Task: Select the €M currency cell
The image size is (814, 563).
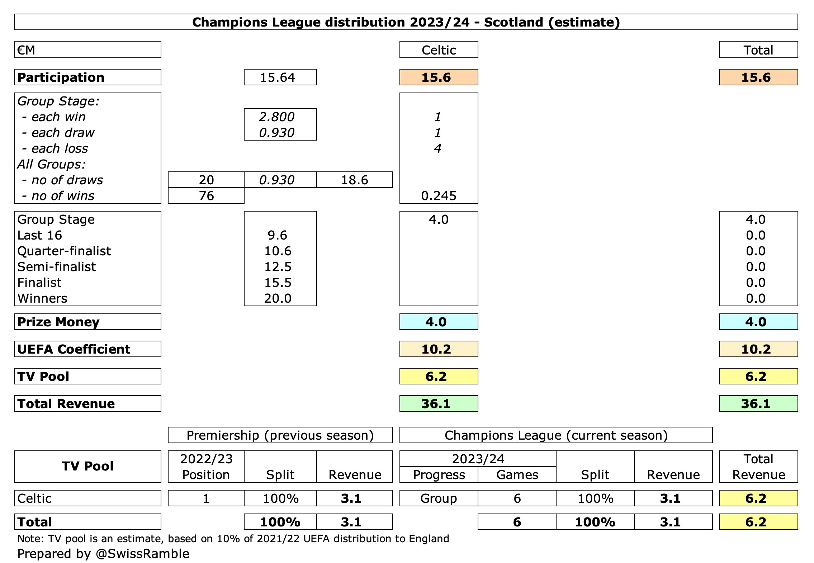Action: click(88, 50)
